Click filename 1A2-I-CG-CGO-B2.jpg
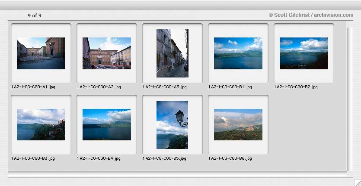 click(x=296, y=87)
